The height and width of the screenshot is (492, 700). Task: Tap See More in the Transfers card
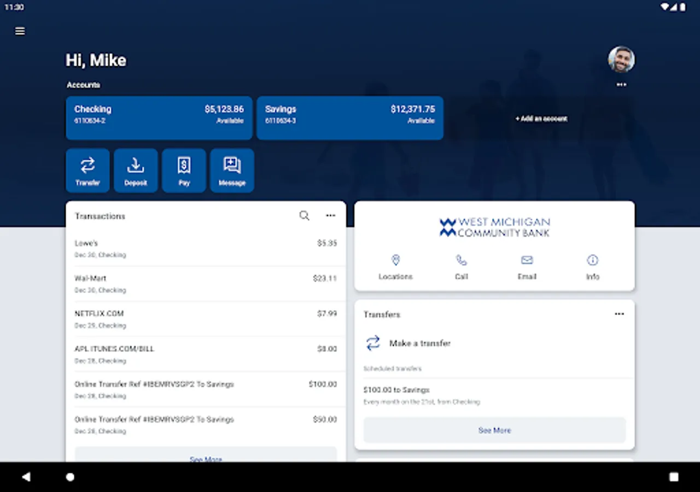(494, 430)
